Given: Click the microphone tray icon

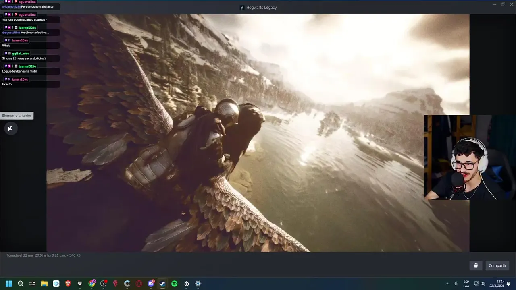Looking at the screenshot, I should [x=456, y=284].
